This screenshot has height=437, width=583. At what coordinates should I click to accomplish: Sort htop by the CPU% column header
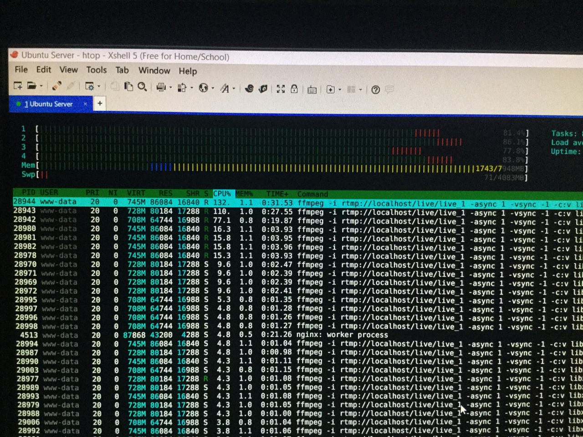(223, 193)
